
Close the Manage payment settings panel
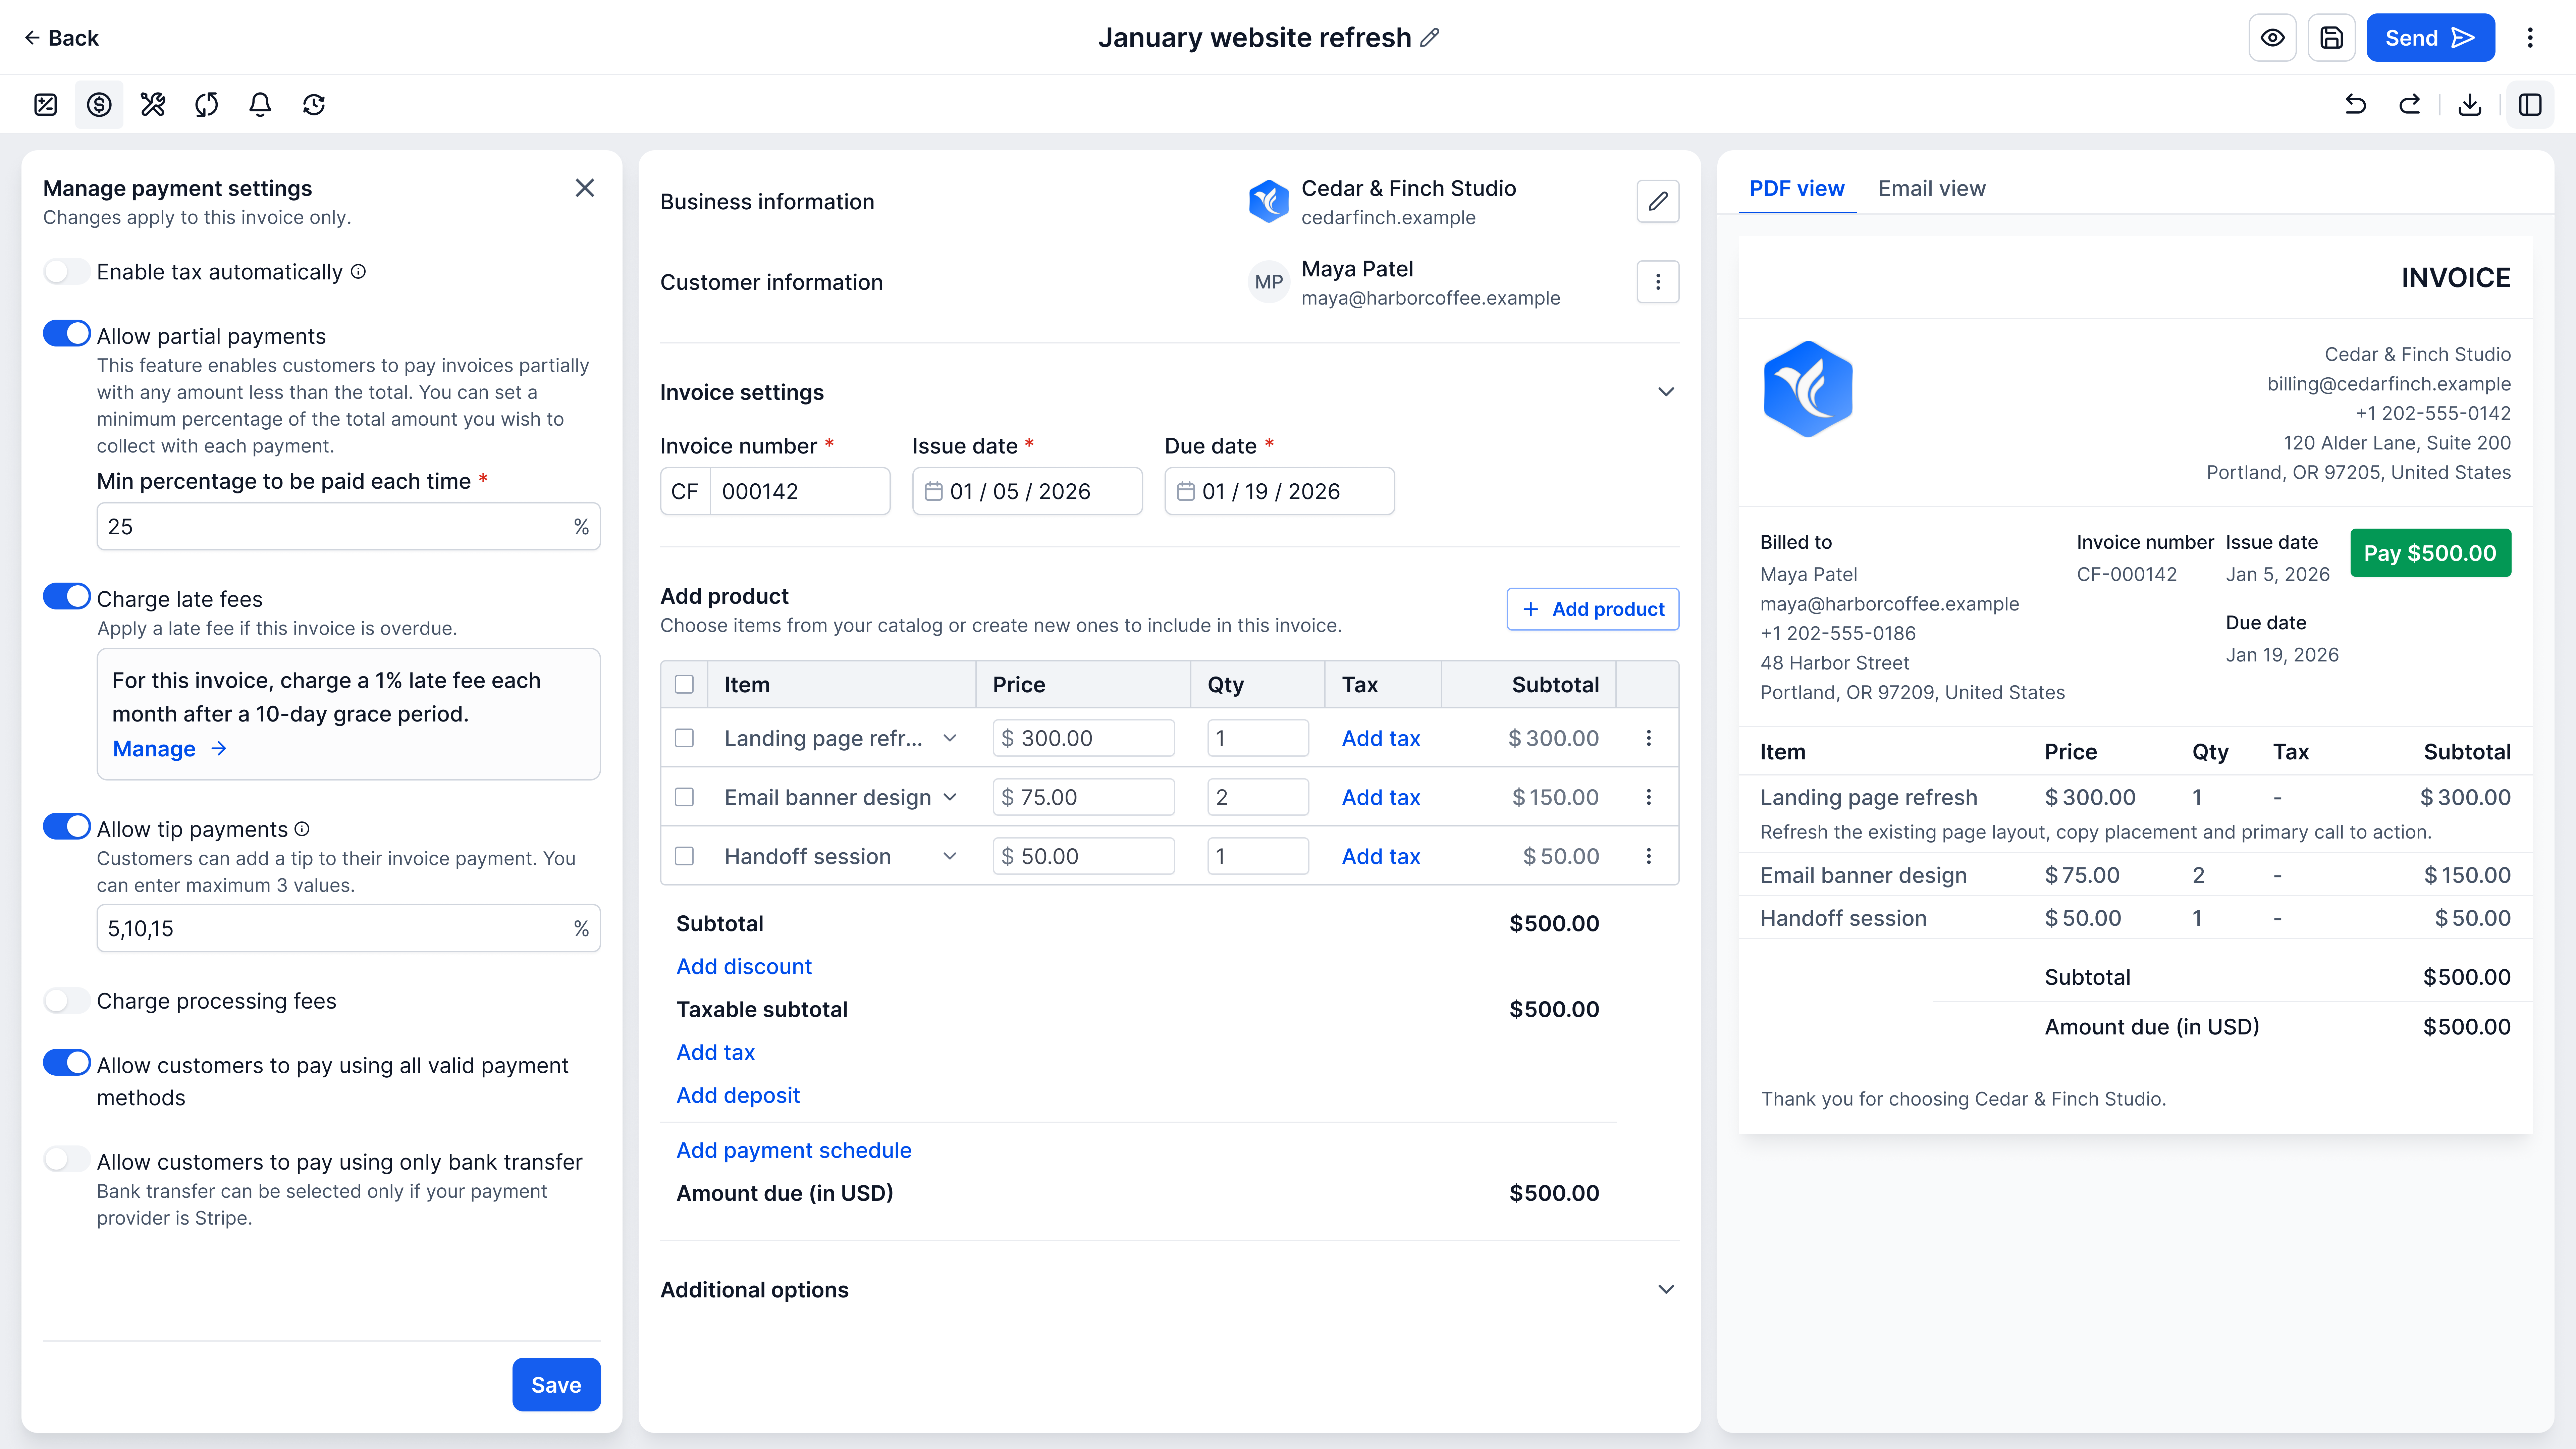[585, 188]
